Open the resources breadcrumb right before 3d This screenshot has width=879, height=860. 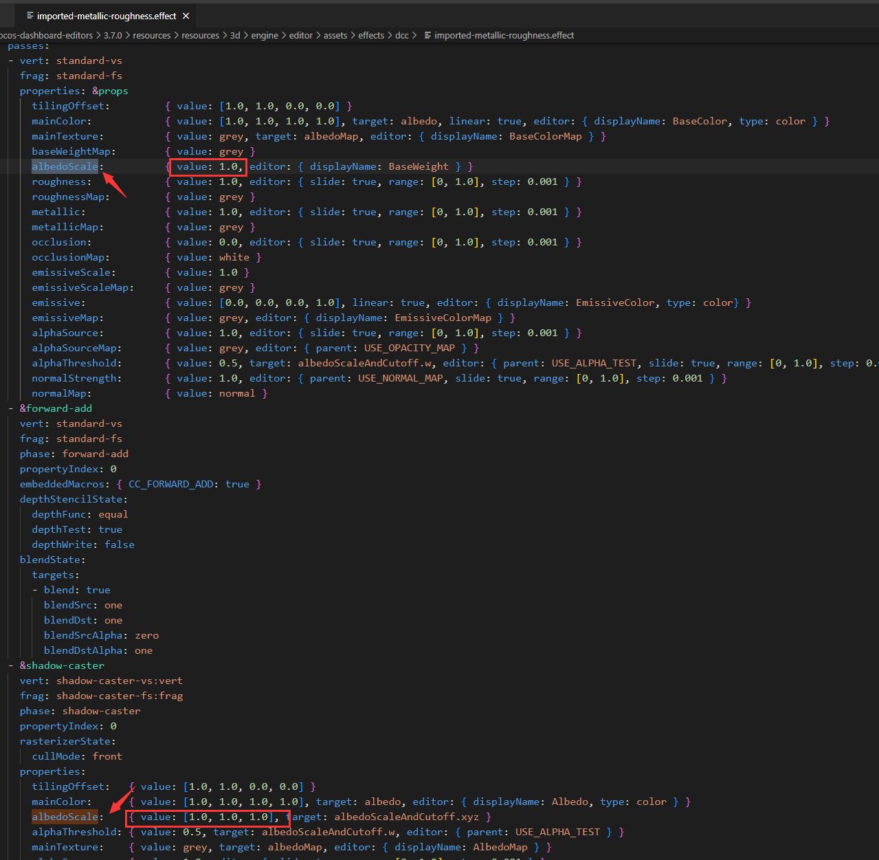(x=200, y=35)
